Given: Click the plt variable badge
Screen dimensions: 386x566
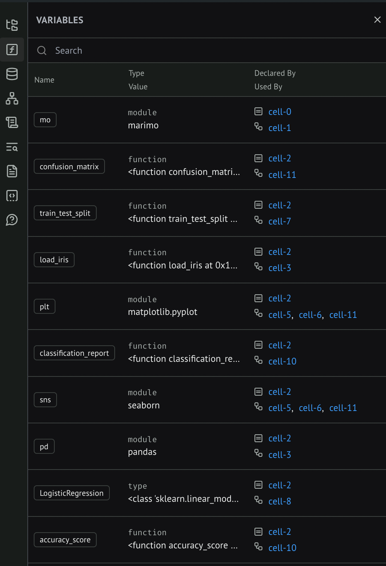Looking at the screenshot, I should pos(45,306).
